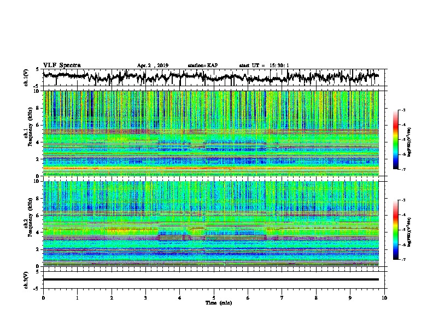
Task: Click time axis tick label "5"
Action: 214,298
